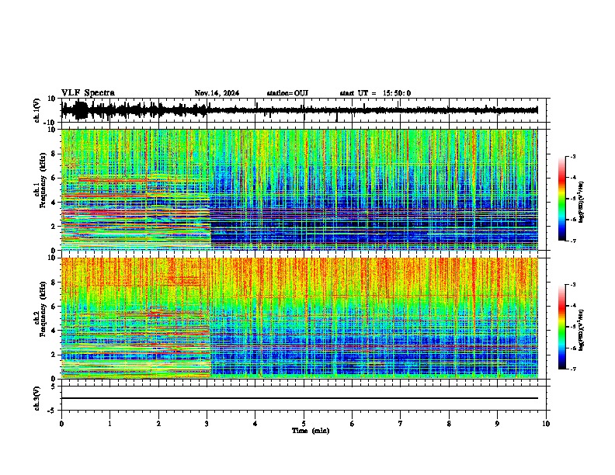Click the 'ch.1(V)' waveform axis label
Screen dimensions: 615x475
tap(36, 110)
